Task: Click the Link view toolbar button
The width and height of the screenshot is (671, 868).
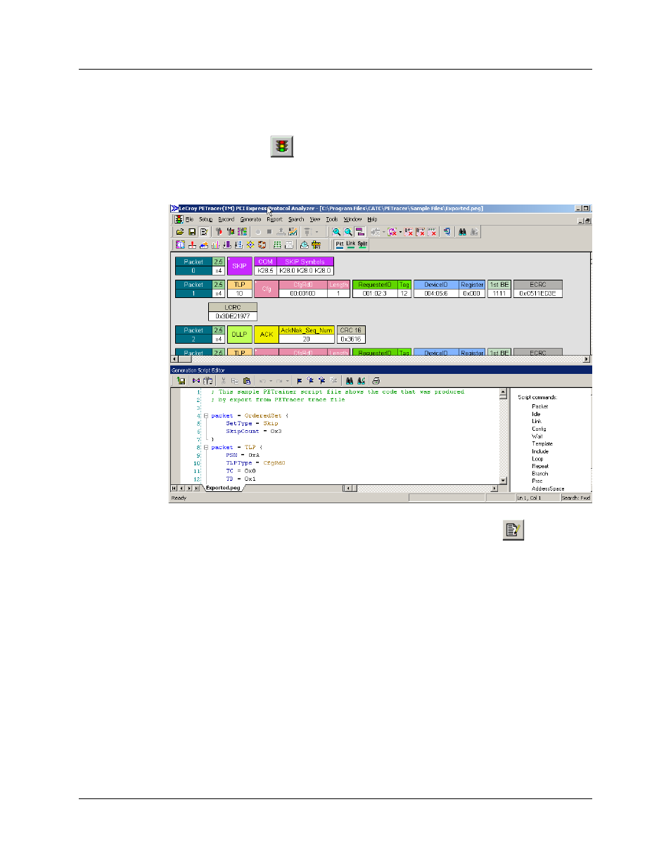Action: pos(350,245)
